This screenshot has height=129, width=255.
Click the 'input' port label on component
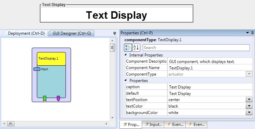tap(44, 69)
